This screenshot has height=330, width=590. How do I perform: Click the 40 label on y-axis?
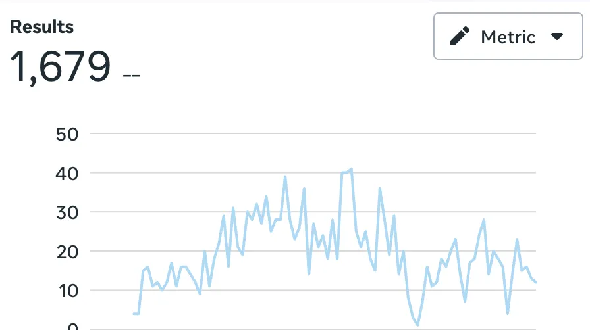pyautogui.click(x=67, y=174)
